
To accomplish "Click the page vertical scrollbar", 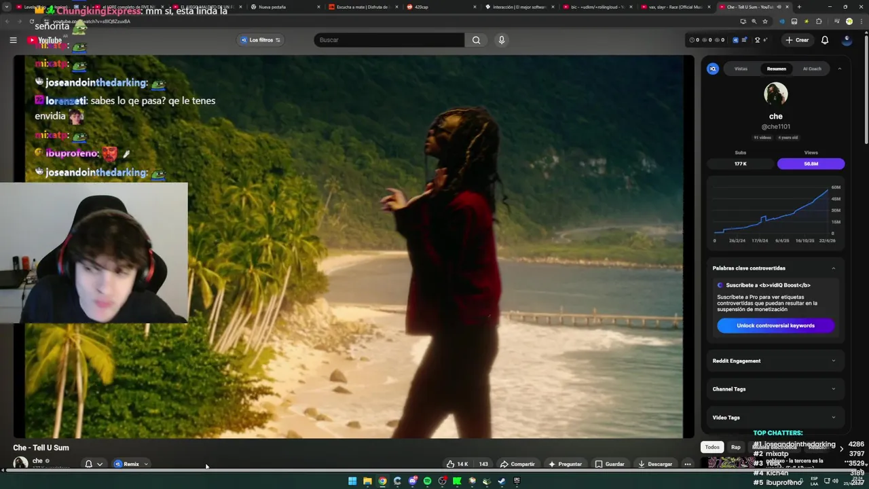I will point(866,88).
